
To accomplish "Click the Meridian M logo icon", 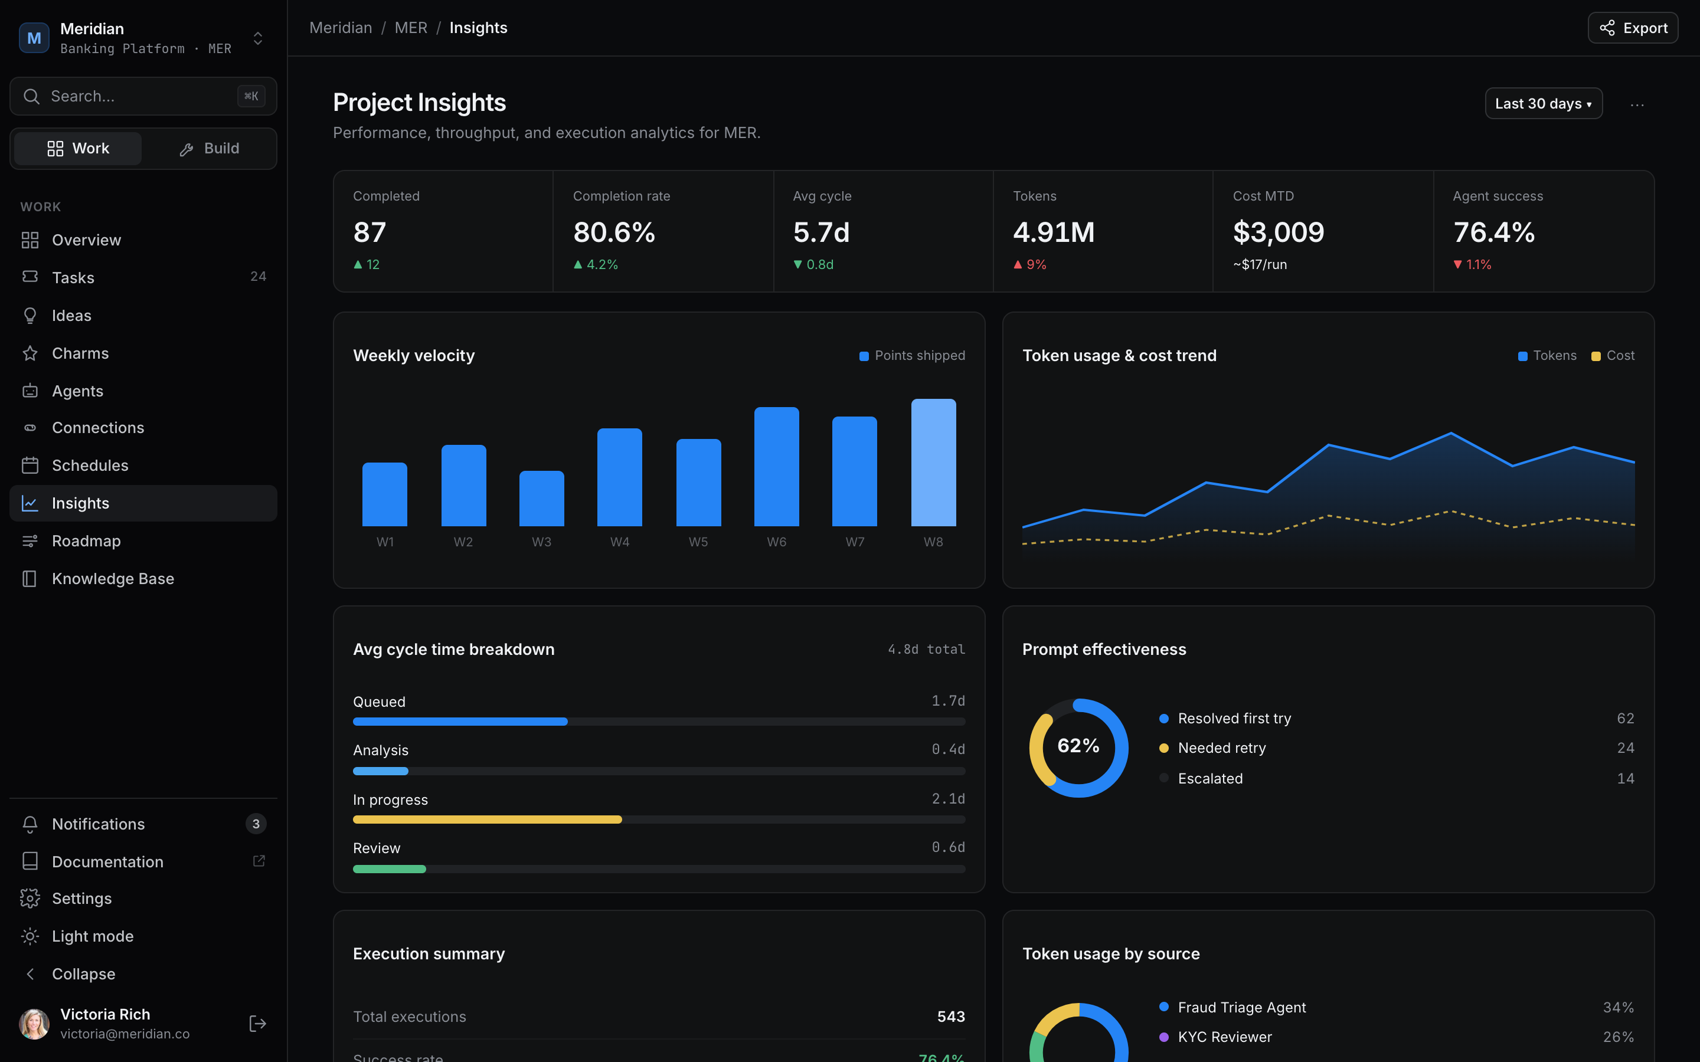I will point(34,38).
